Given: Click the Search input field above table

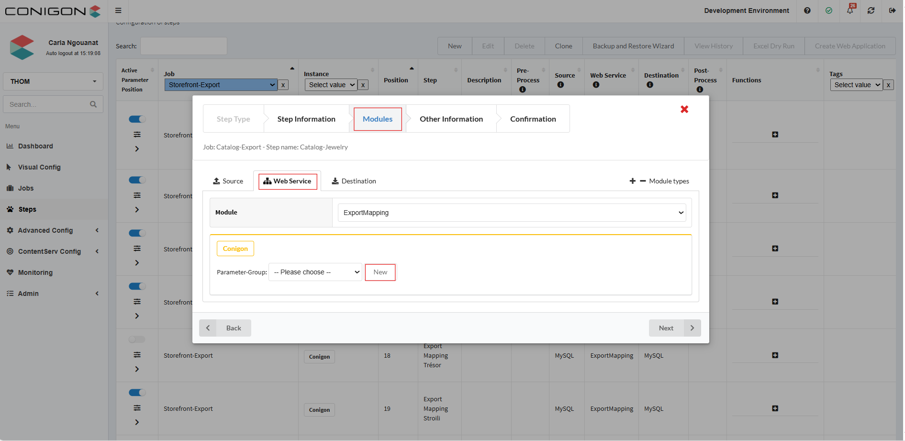Looking at the screenshot, I should click(x=183, y=46).
